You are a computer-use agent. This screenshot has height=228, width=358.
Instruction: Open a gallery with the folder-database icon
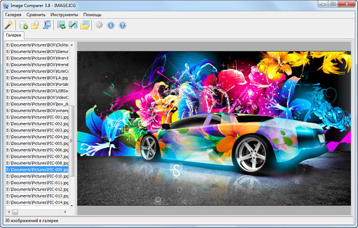click(x=35, y=25)
